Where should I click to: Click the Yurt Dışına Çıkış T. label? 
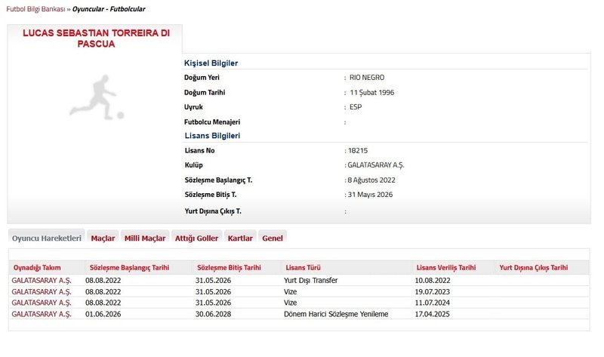tap(213, 211)
